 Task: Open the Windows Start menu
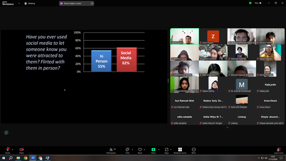point(4,158)
